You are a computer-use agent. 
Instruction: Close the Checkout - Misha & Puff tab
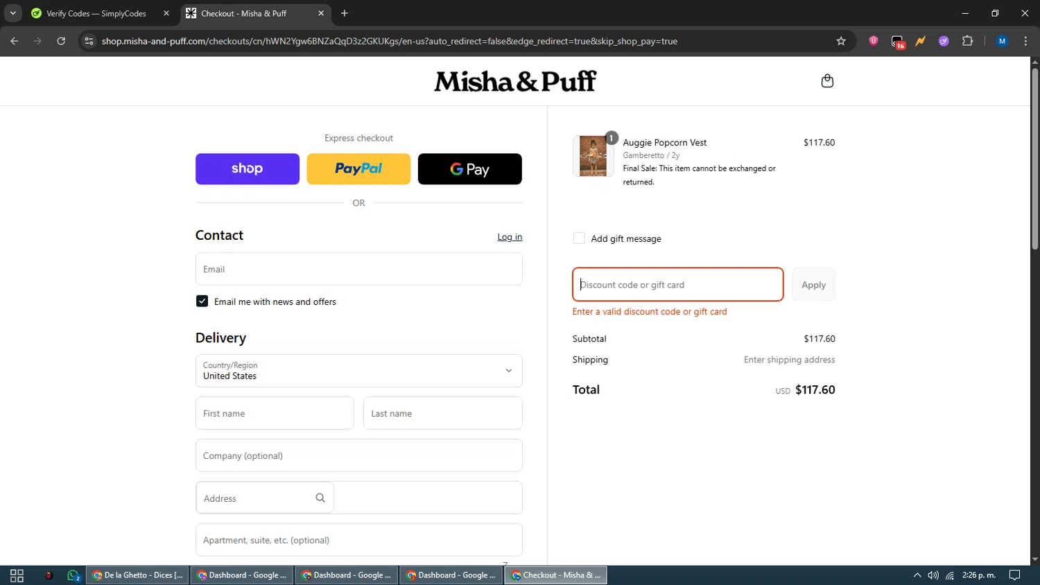point(321,13)
